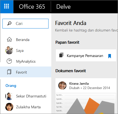
Task: Click Sekar Dharmastuti's avatar
Action: [x=9, y=96]
